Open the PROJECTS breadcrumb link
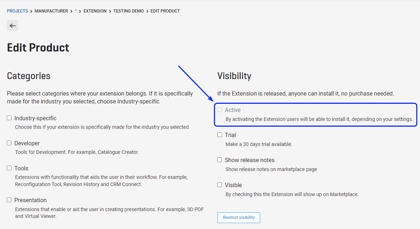Viewport: 420px width, 229px height. pos(18,11)
